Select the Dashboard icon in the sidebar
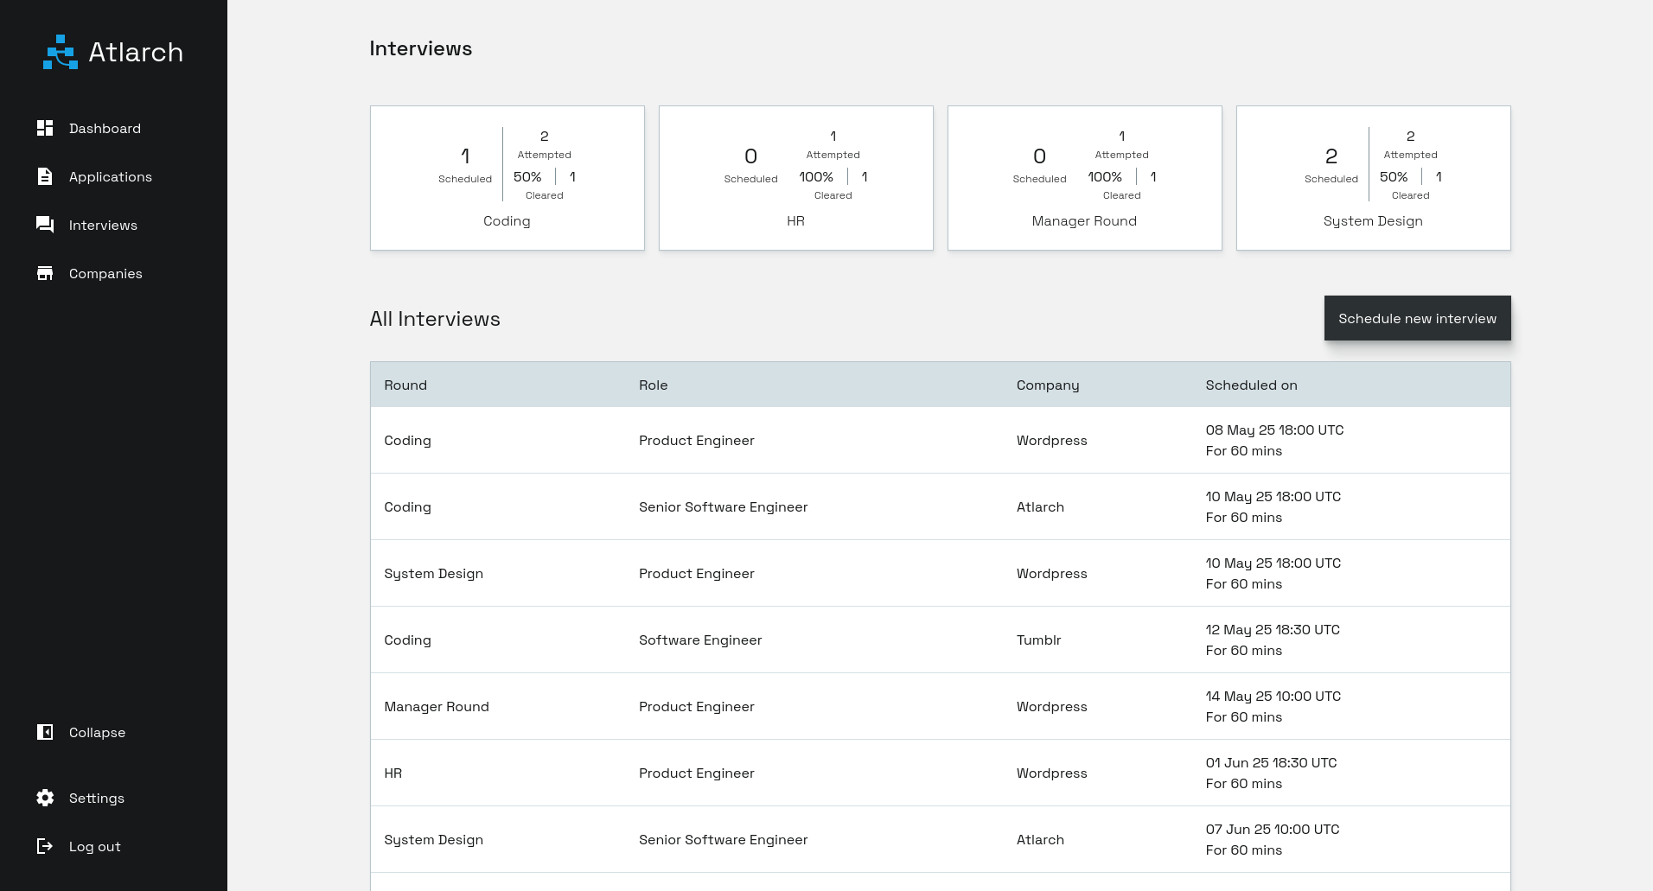This screenshot has width=1653, height=891. (45, 128)
